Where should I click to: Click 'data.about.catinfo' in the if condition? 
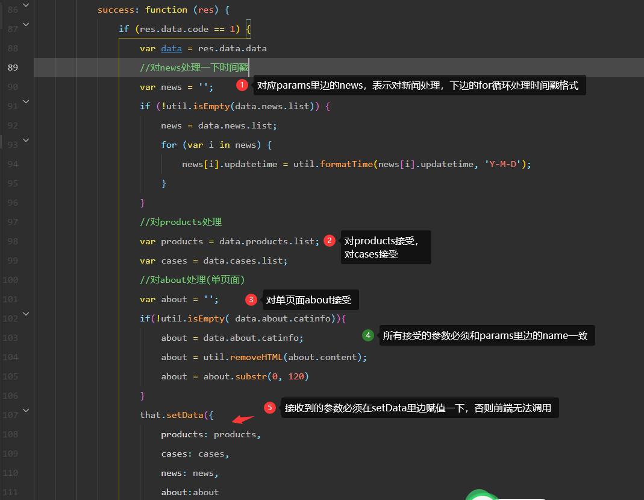pos(283,318)
